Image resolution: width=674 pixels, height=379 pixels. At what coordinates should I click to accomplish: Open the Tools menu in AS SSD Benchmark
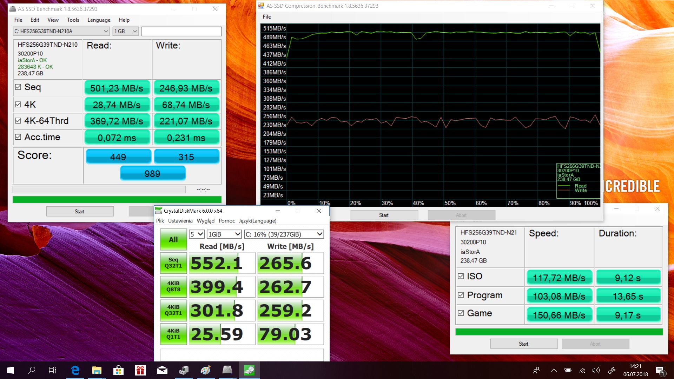coord(73,20)
